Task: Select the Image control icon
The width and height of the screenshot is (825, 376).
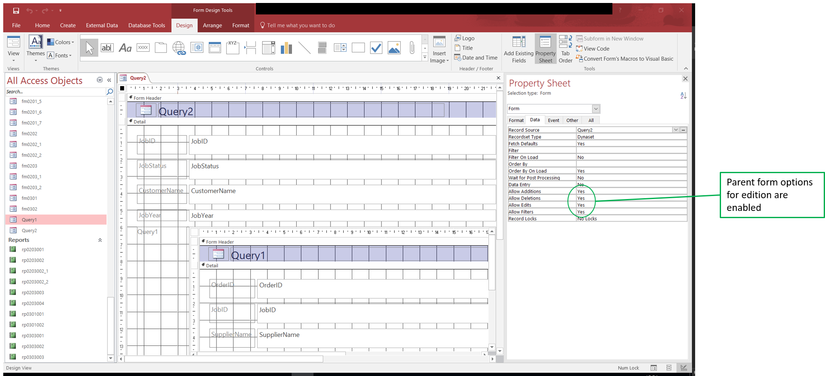Action: (x=394, y=48)
